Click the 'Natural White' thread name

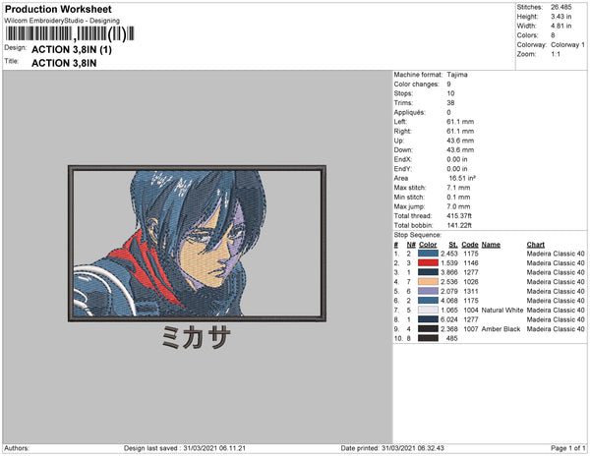click(x=502, y=311)
